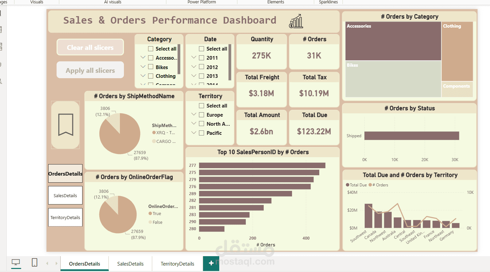The height and width of the screenshot is (272, 490).
Task: Select Bikes tile in treemap
Action: pos(393,79)
